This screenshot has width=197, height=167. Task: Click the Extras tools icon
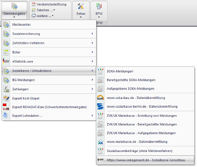click(81, 6)
